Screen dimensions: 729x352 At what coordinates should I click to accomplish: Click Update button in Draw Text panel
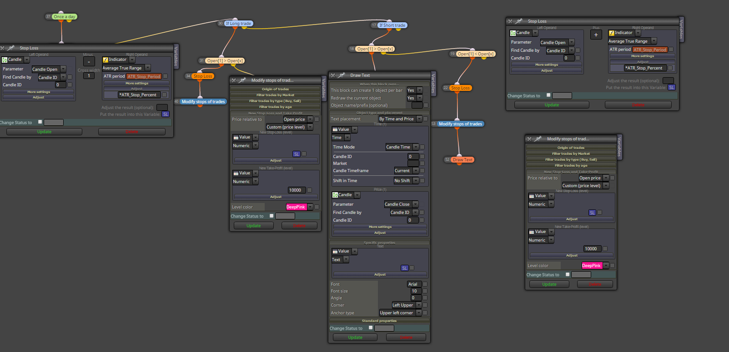point(355,337)
